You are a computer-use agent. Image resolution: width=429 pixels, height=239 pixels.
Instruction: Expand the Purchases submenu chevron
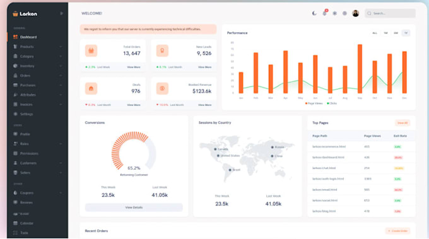[61, 85]
